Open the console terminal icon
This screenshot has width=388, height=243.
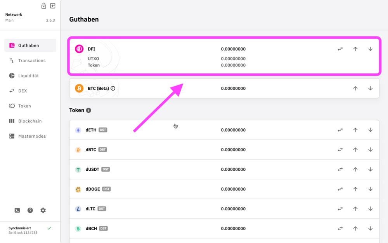(x=17, y=210)
